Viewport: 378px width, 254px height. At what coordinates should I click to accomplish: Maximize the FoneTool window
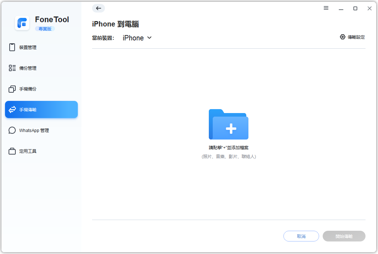tap(355, 8)
